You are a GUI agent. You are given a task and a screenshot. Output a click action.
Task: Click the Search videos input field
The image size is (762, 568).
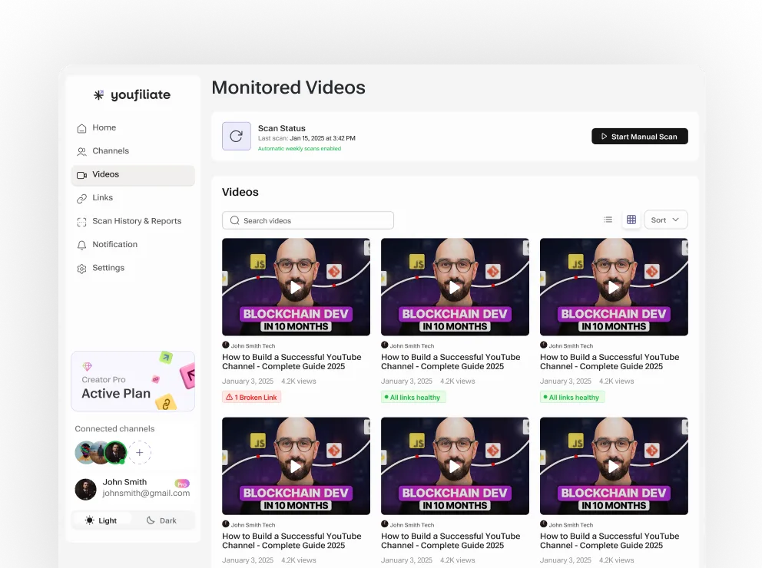point(307,220)
